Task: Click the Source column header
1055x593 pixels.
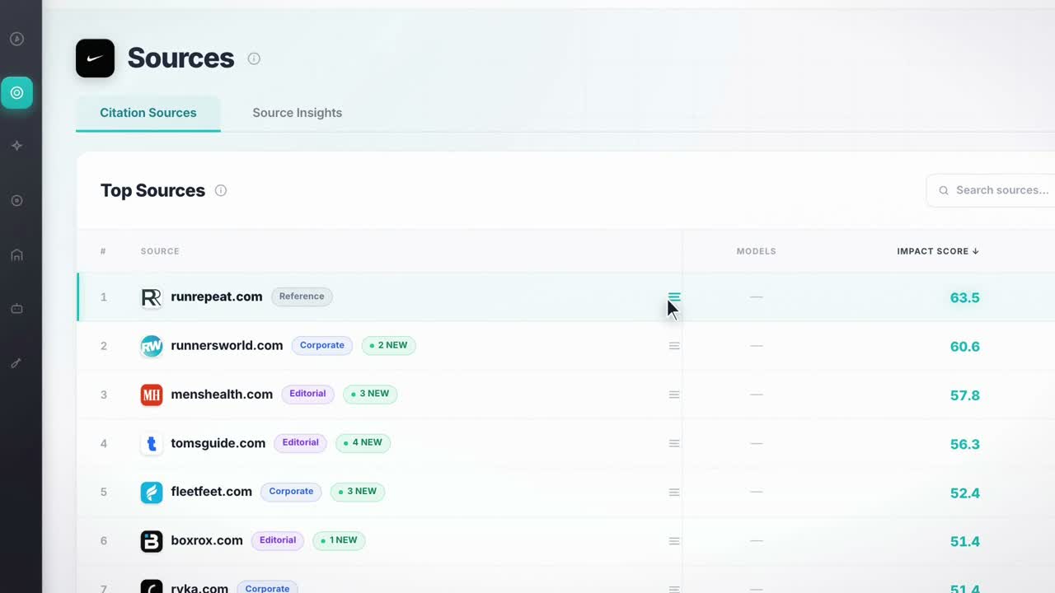Action: pos(160,251)
